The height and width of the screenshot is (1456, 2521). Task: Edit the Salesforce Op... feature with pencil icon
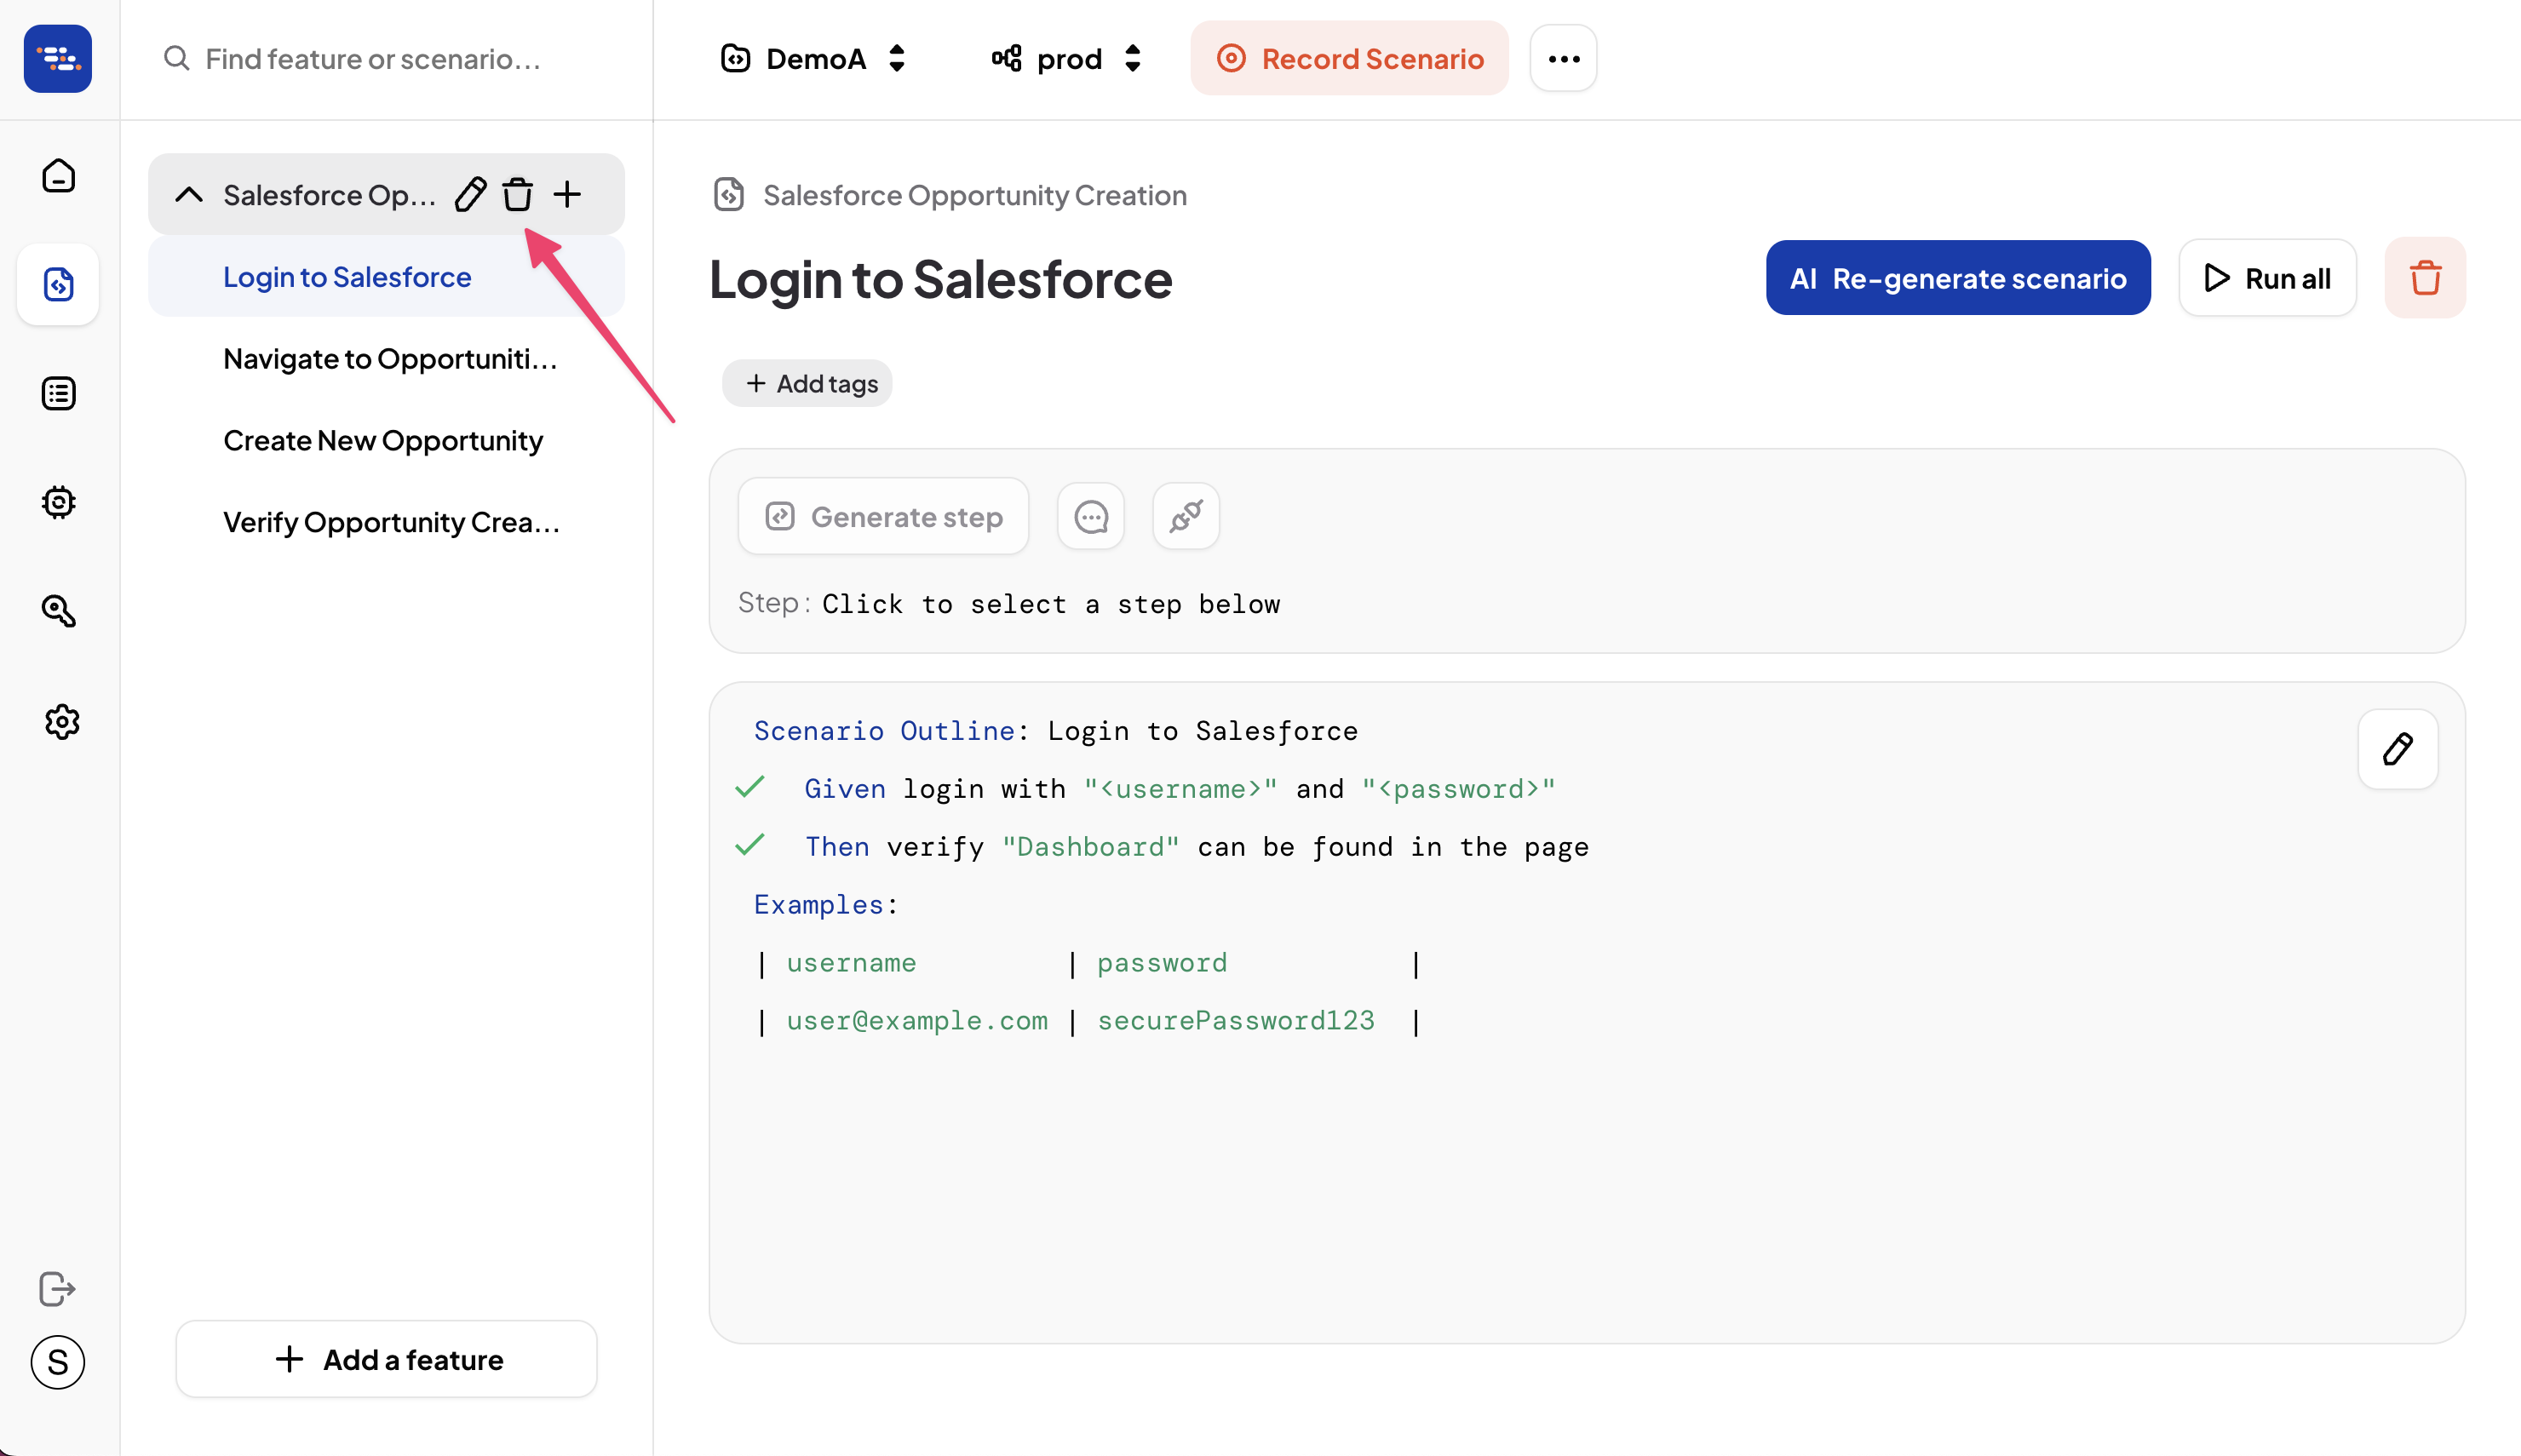tap(470, 194)
